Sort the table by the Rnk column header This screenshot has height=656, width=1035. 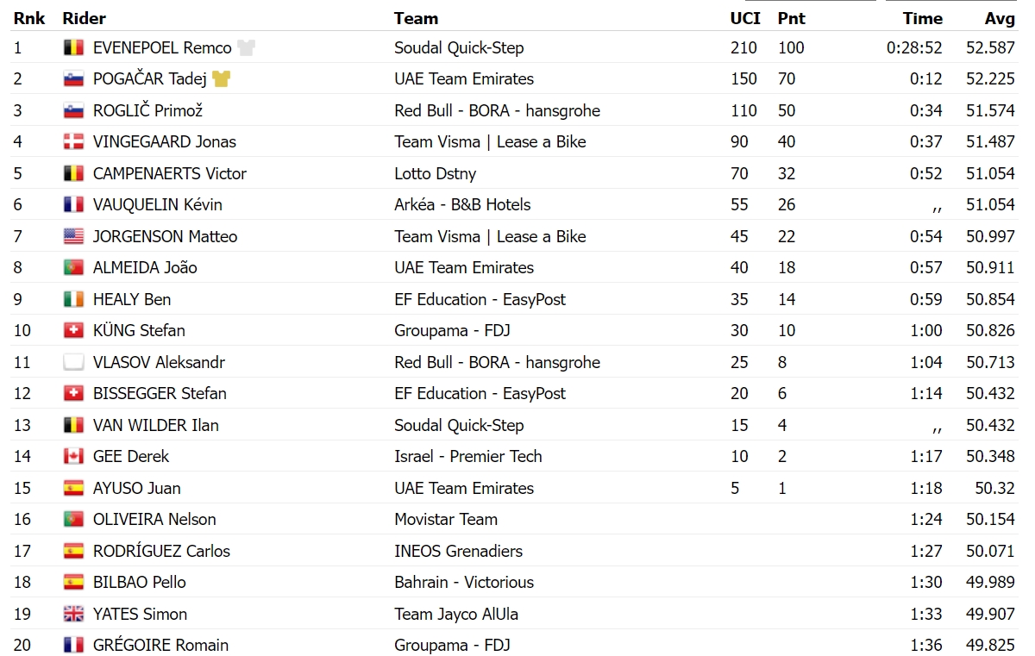28,18
